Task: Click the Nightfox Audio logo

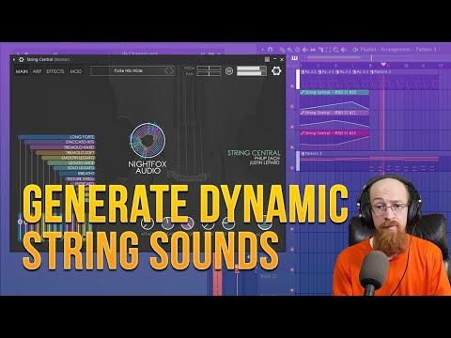Action: click(x=148, y=148)
